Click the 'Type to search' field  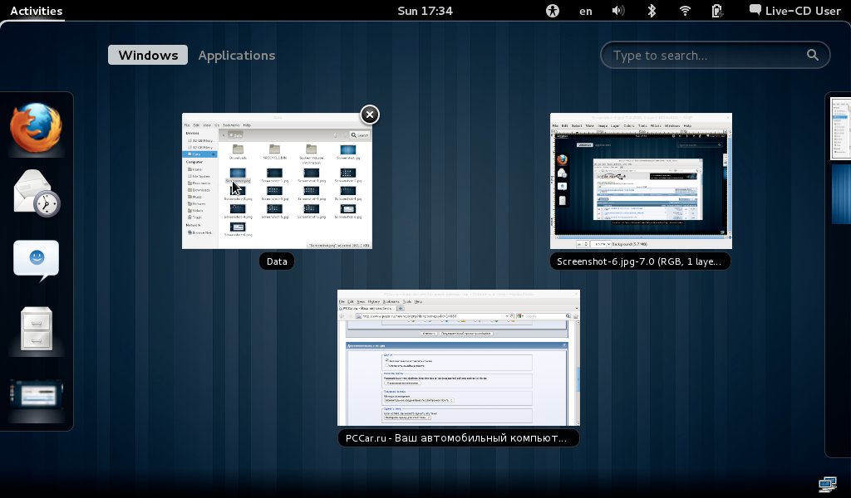point(706,56)
